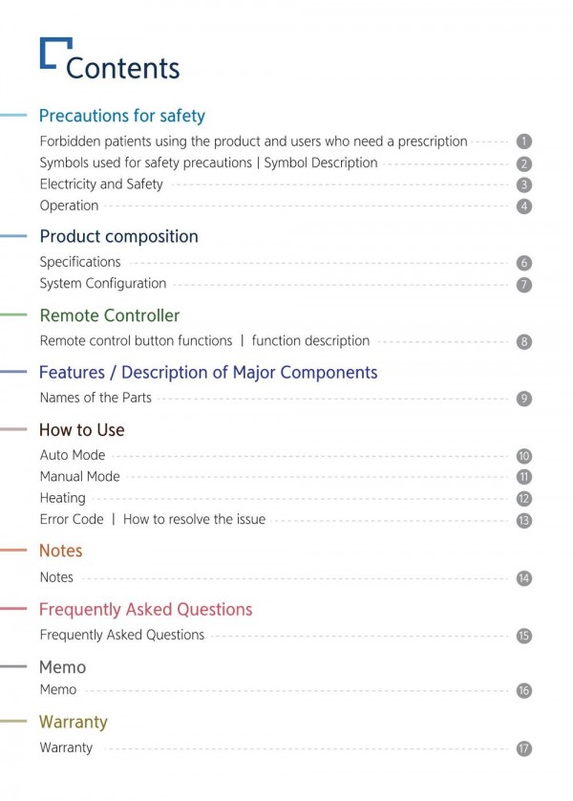Screen dimensions: 573x801
Task: Click the page 7 badge for System Configuration
Action: pyautogui.click(x=523, y=285)
